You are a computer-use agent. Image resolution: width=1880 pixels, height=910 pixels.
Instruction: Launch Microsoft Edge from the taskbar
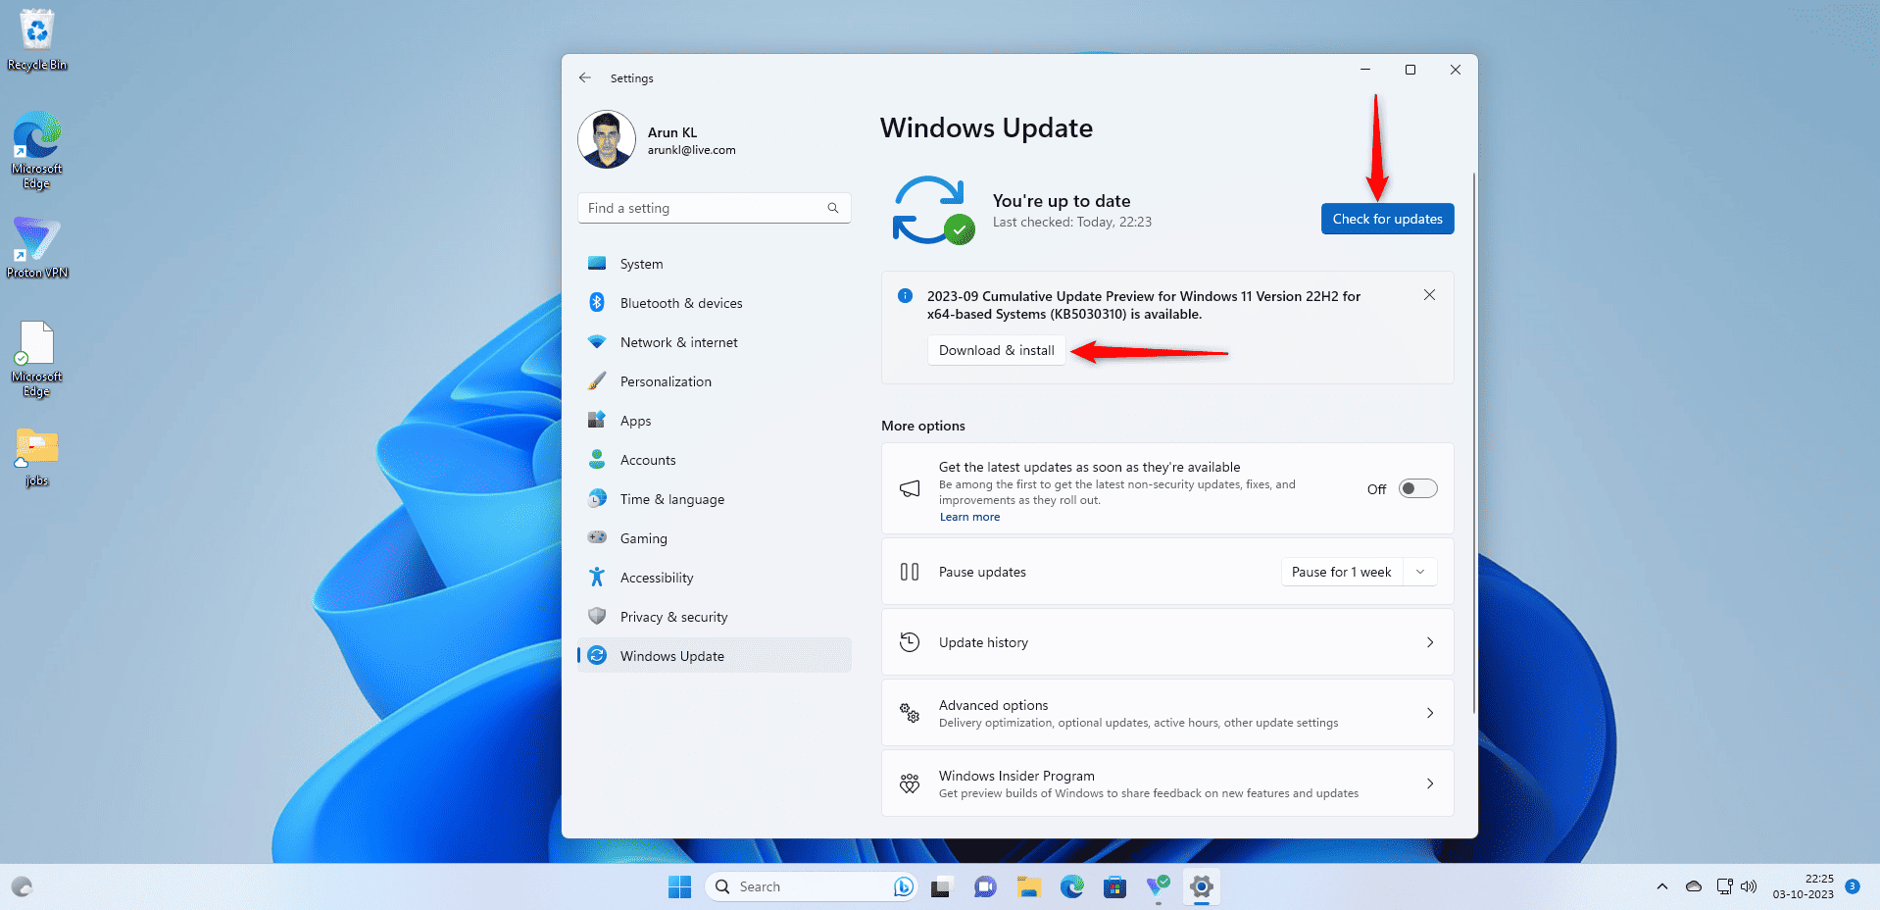tap(1071, 886)
